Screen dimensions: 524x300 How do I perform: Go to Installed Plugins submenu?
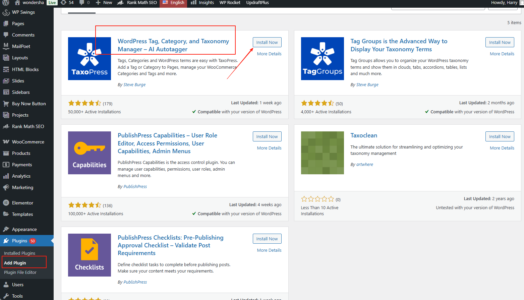pyautogui.click(x=19, y=253)
